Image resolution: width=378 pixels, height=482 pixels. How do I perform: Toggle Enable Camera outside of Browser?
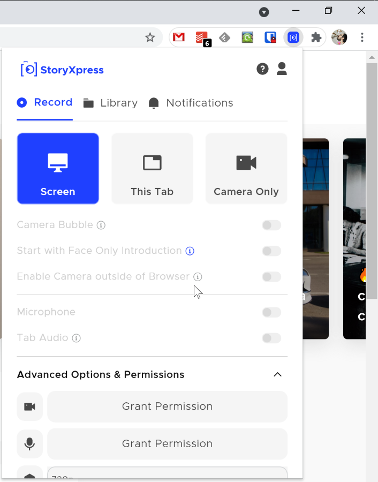(271, 277)
